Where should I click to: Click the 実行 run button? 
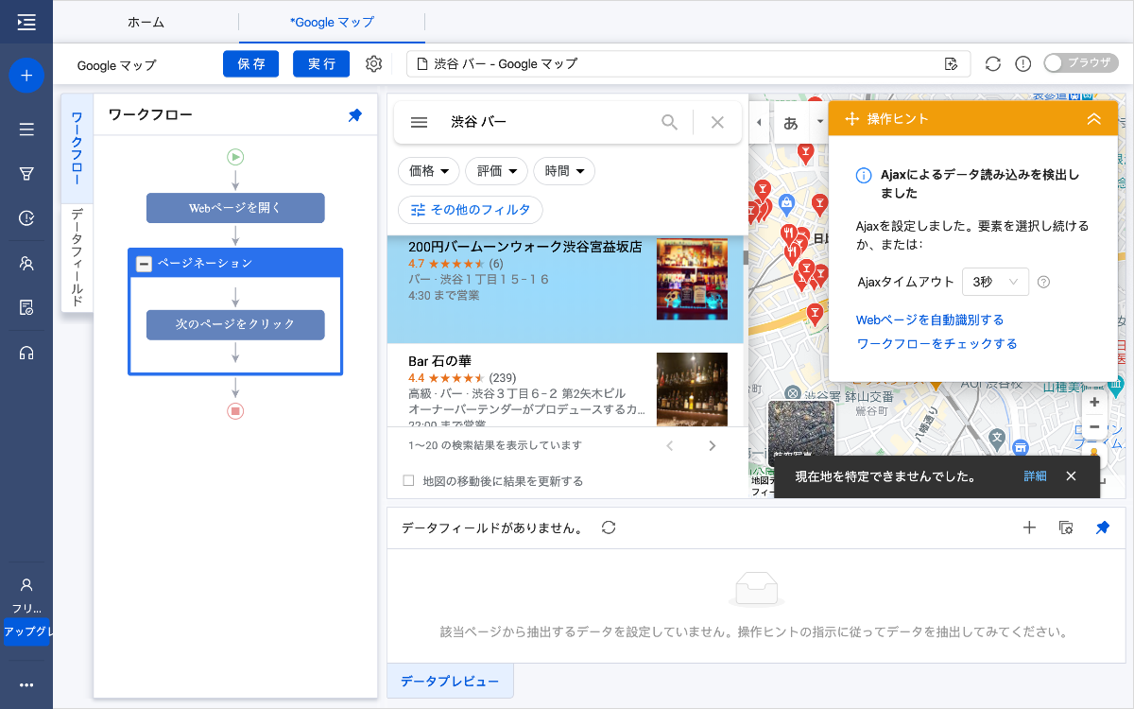pyautogui.click(x=321, y=64)
